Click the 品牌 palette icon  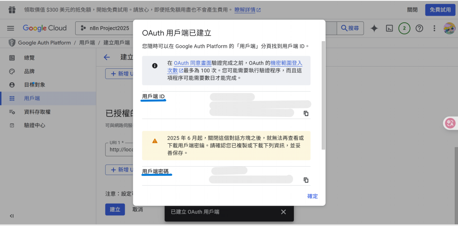click(x=12, y=71)
